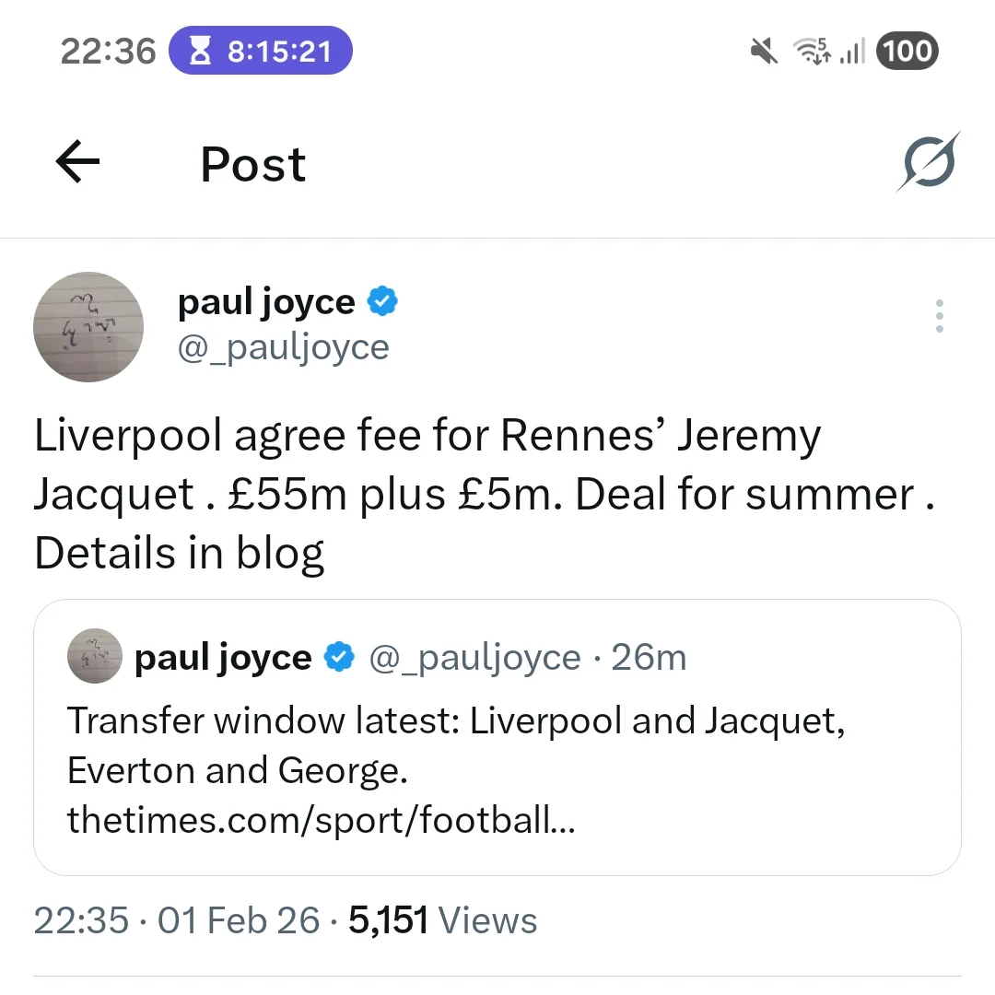Tap the 'paul joyce' name in quoted post

223,657
